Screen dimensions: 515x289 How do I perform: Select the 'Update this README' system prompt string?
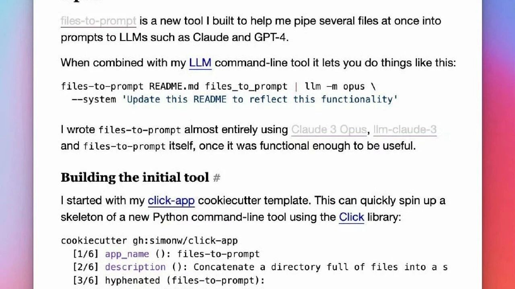click(x=260, y=99)
